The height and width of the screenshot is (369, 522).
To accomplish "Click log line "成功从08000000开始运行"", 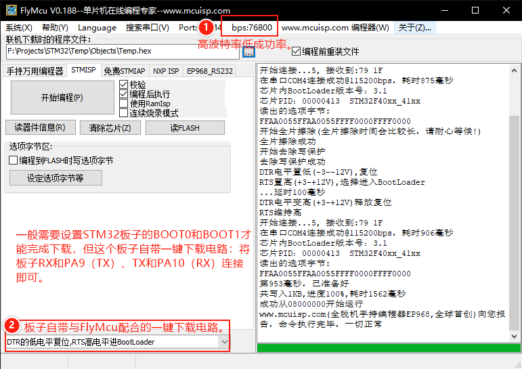I will [x=311, y=304].
